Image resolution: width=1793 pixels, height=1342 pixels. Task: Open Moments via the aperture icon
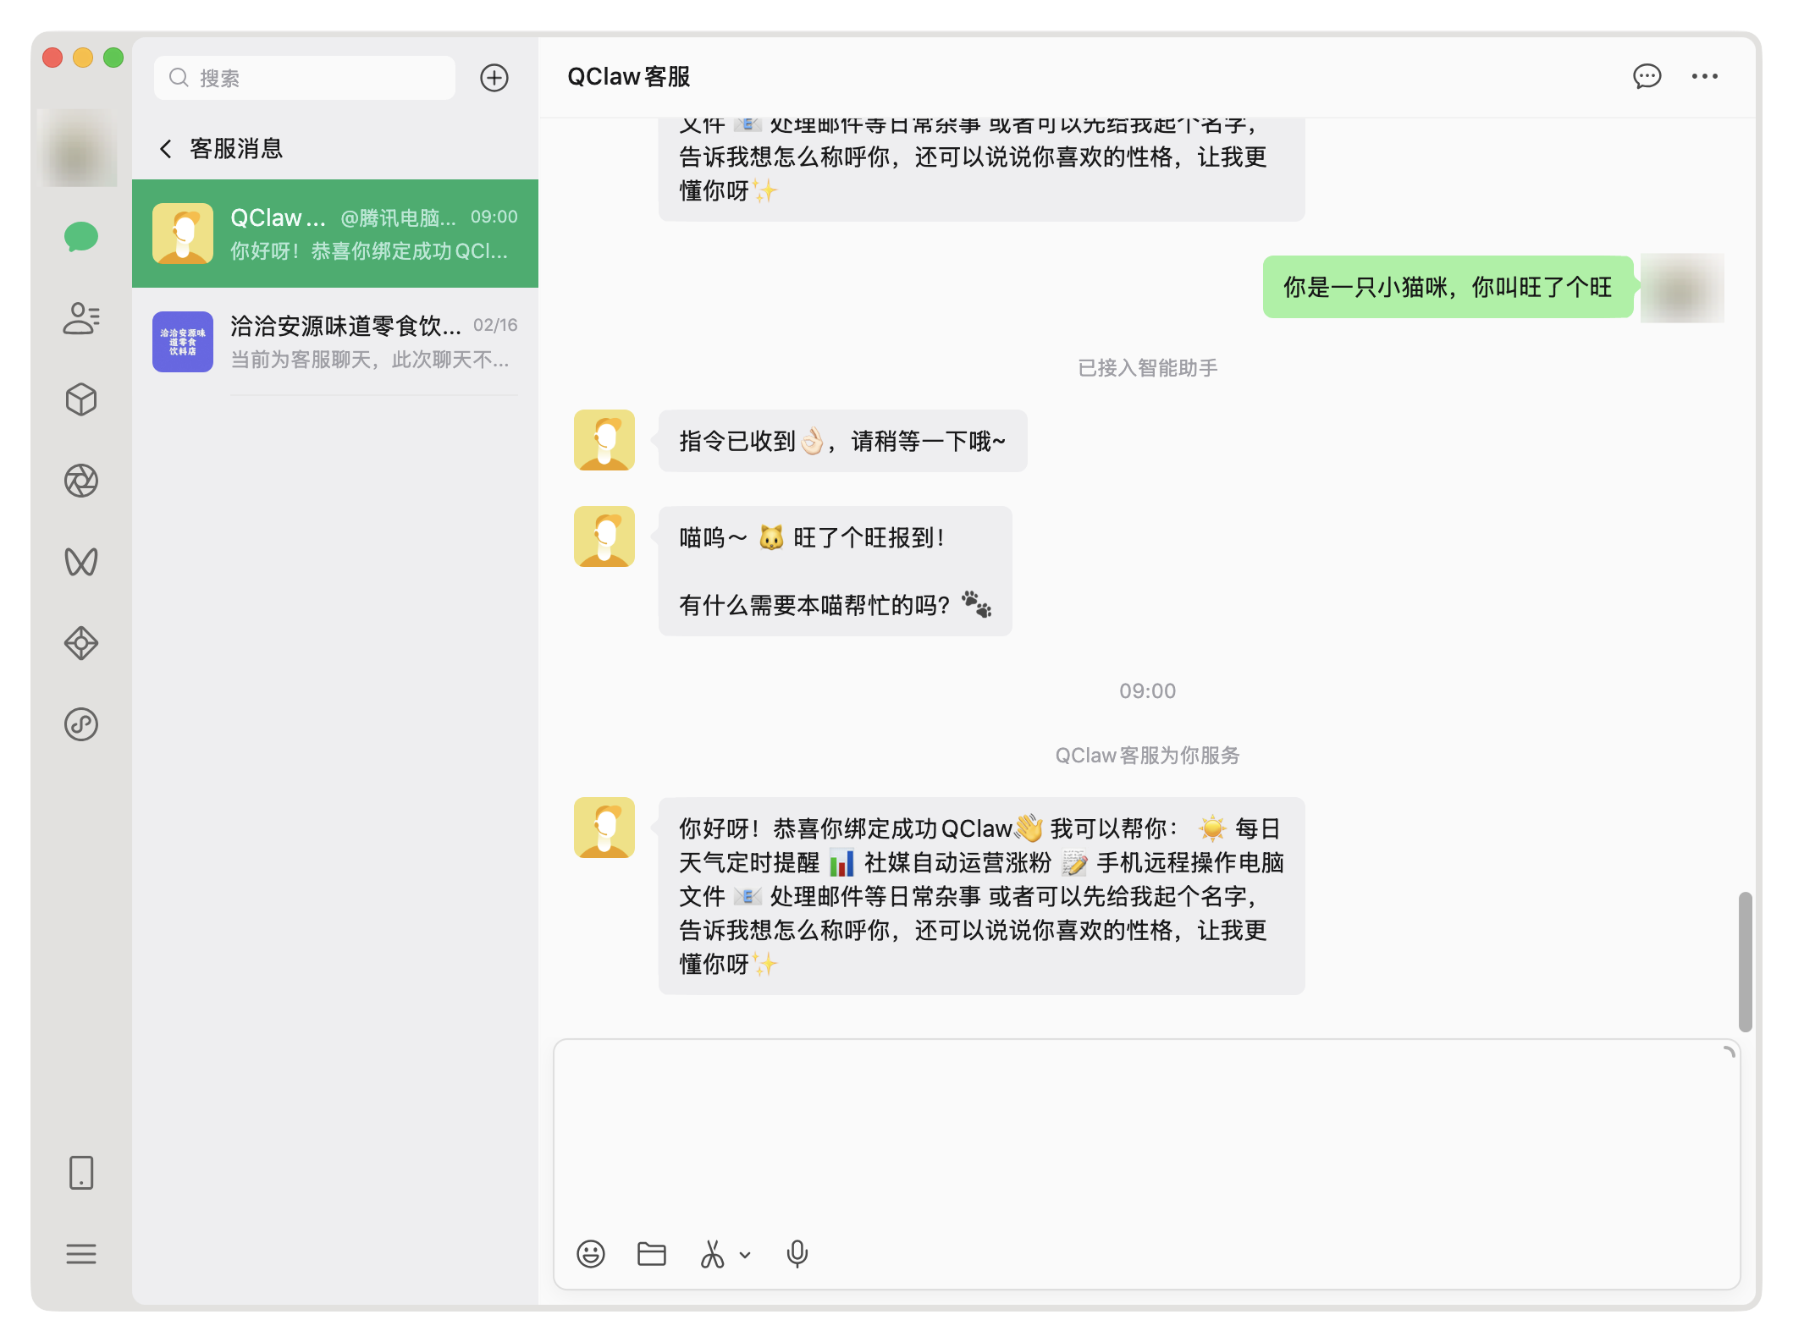tap(80, 481)
